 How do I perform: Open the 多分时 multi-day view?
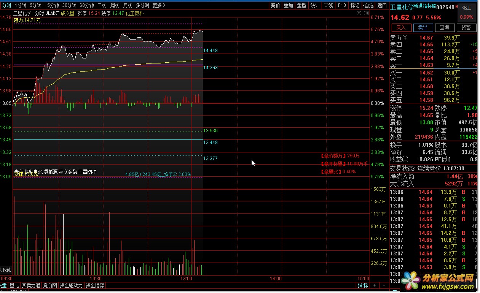pyautogui.click(x=142, y=5)
